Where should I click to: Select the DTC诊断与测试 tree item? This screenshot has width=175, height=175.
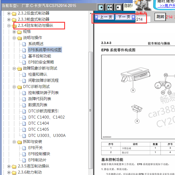36,86
